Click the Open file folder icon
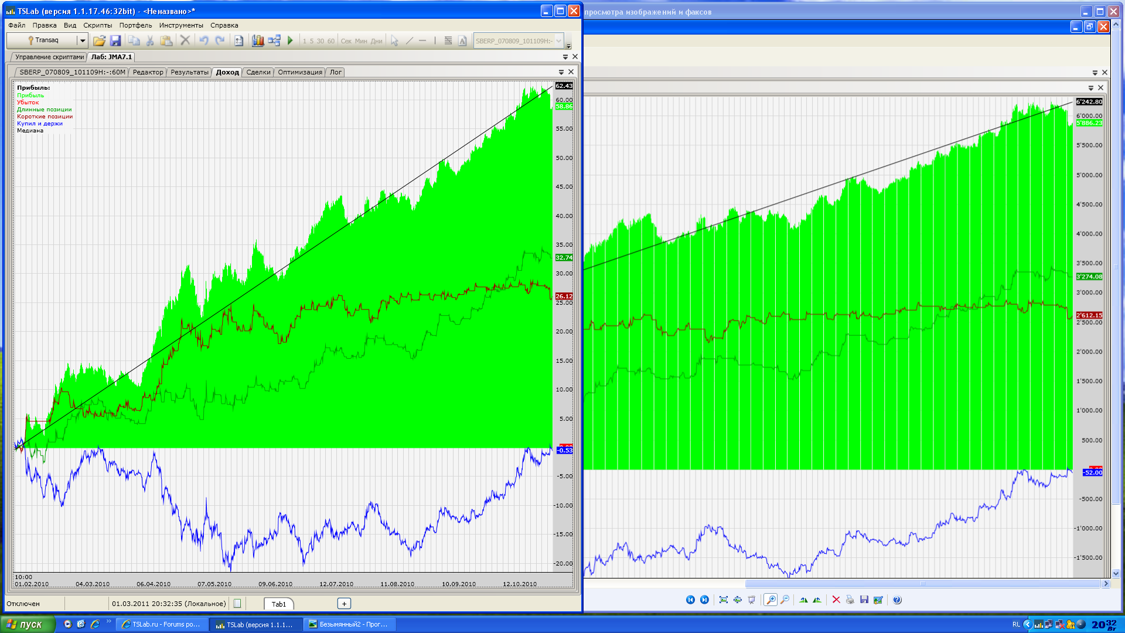This screenshot has height=633, width=1125. 99,40
